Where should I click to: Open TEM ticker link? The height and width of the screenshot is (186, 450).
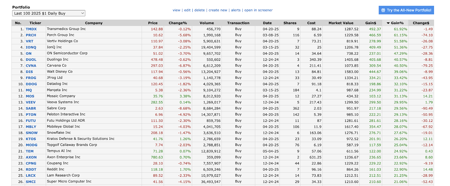pos(30,151)
